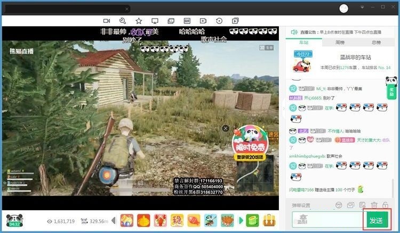Image resolution: width=400 pixels, height=233 pixels.
Task: Open the treasure chest icon
Action: 269,220
